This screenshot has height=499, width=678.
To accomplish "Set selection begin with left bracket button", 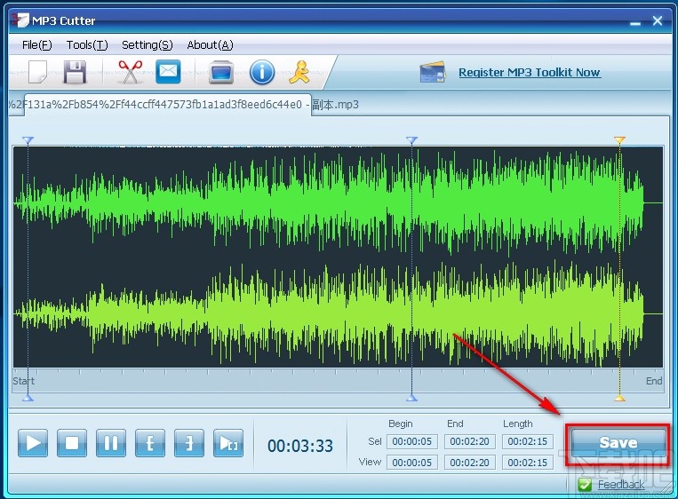I will click(x=150, y=443).
